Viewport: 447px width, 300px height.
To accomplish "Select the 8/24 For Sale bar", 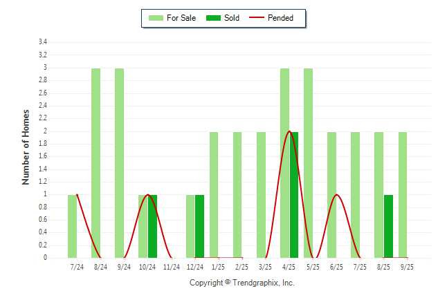I will 95,163.
